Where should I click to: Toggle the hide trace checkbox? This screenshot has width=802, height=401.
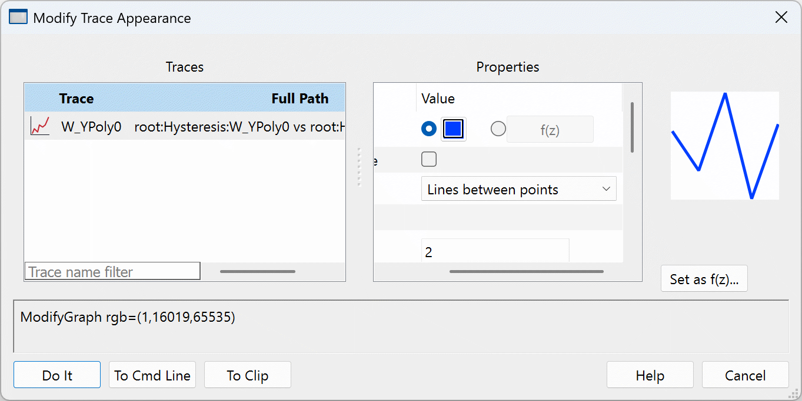coord(429,159)
